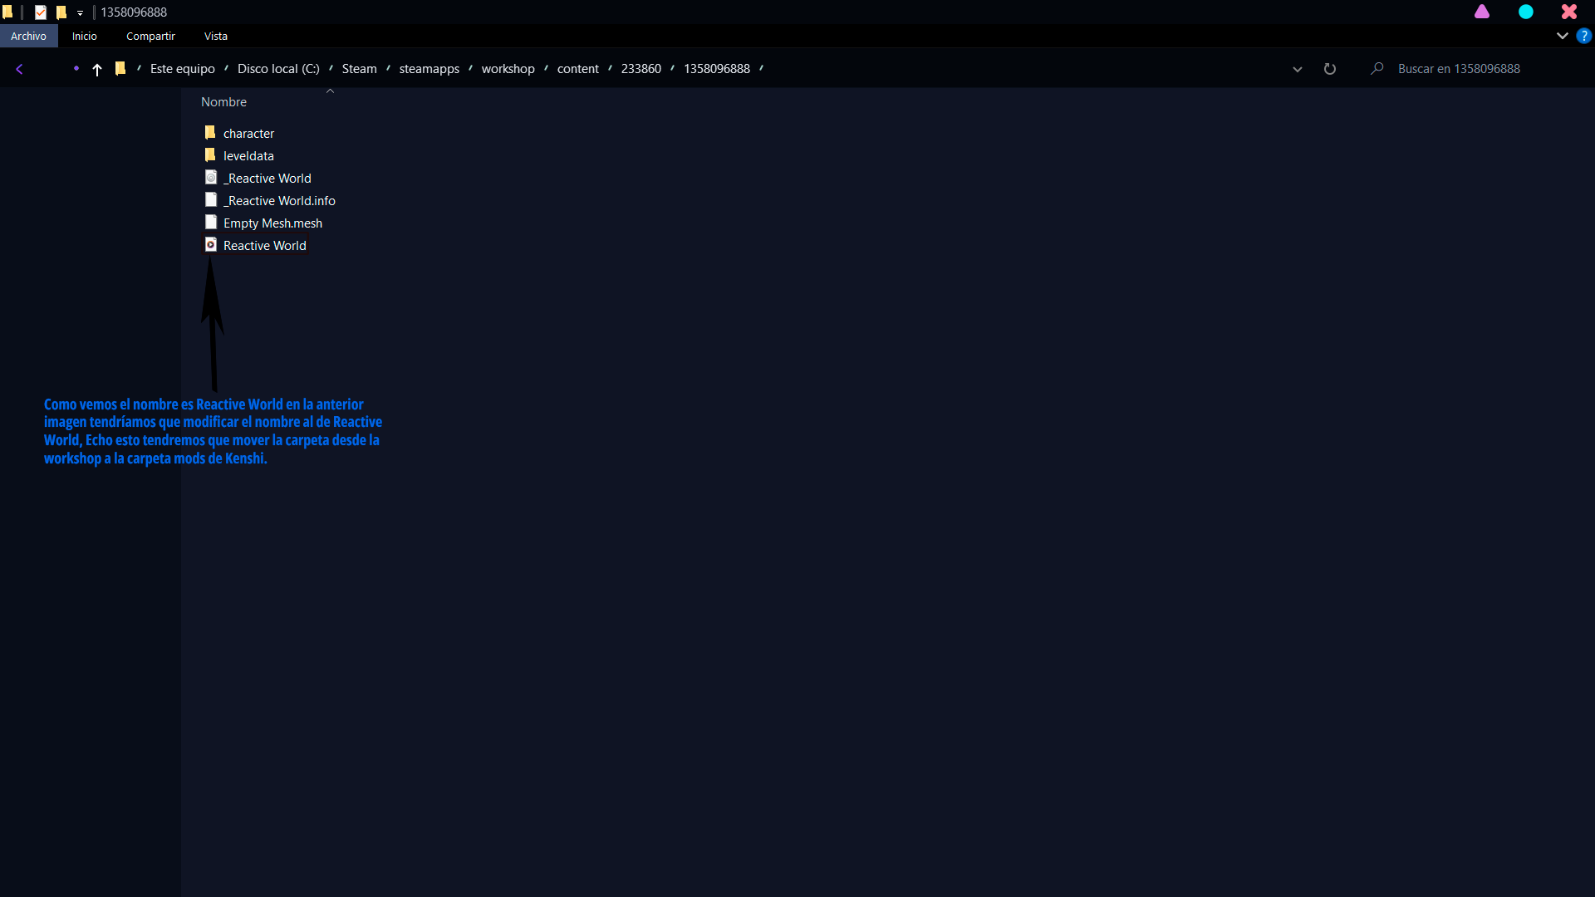The height and width of the screenshot is (897, 1595).
Task: Refresh the current folder view
Action: (x=1329, y=69)
